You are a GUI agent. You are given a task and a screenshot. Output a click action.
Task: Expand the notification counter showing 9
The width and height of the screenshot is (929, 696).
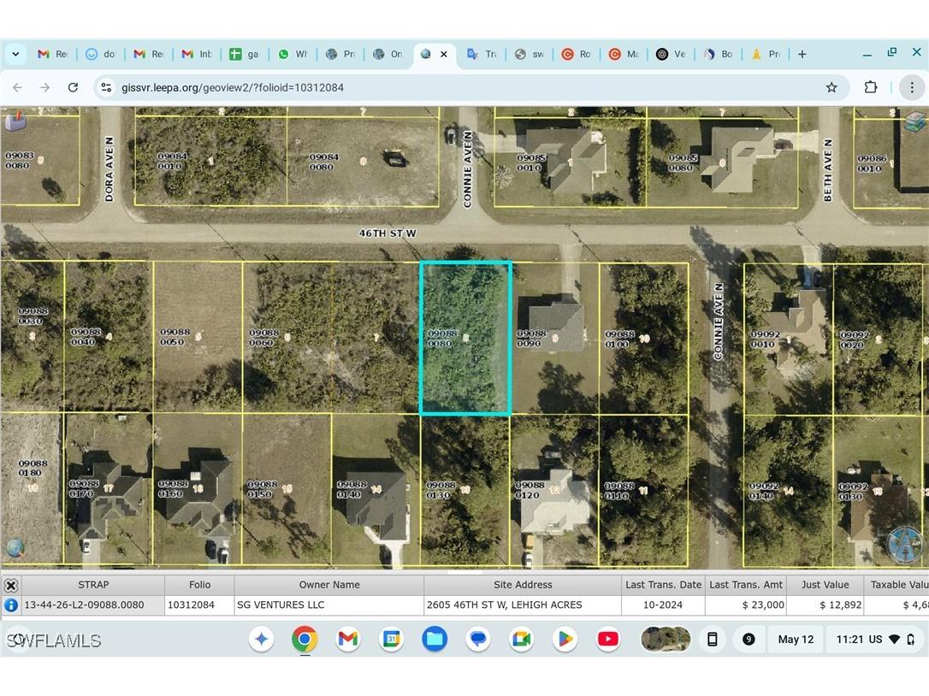pos(749,639)
